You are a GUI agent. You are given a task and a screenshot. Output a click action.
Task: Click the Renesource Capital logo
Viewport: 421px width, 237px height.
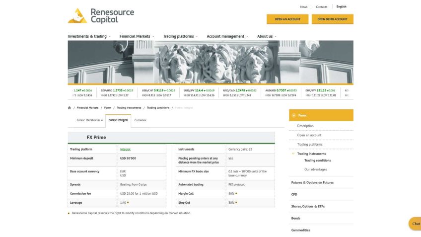click(101, 15)
